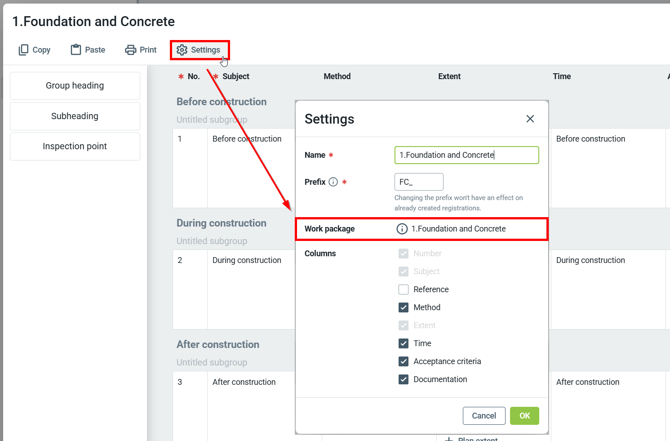The height and width of the screenshot is (441, 670).
Task: Click the info icon next to Prefix
Action: coord(333,182)
